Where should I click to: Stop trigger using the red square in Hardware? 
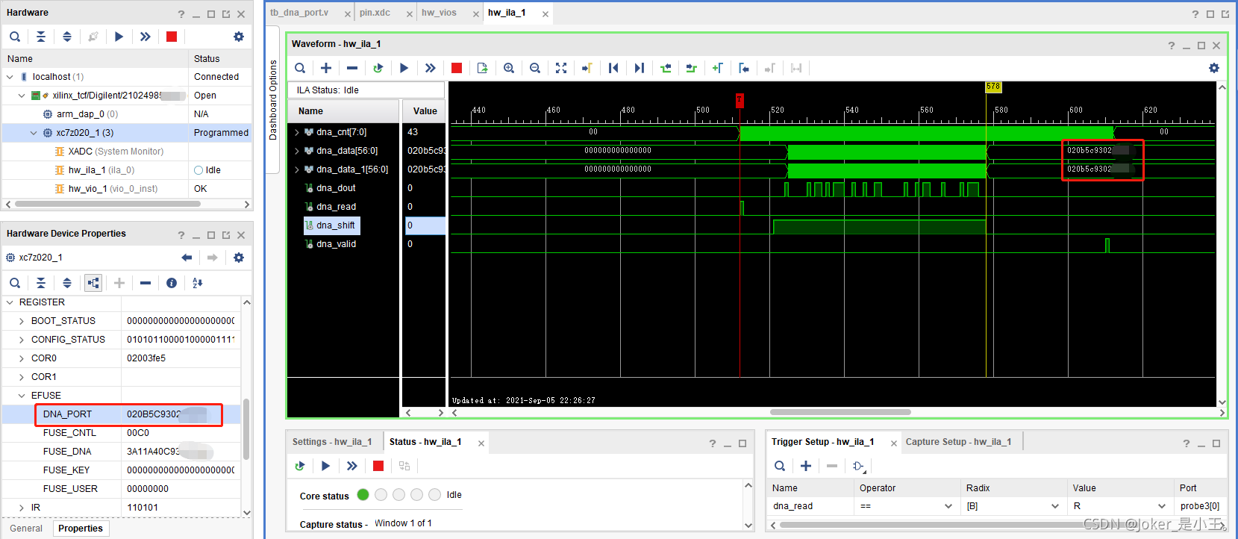click(172, 37)
